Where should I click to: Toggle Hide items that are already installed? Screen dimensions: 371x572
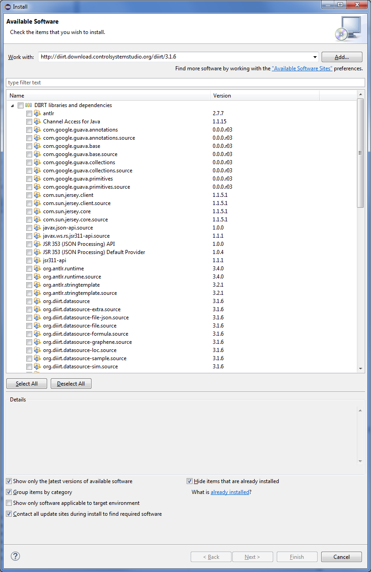(189, 481)
